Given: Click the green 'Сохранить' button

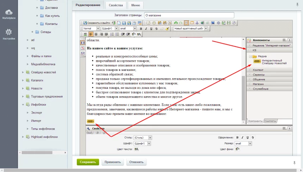Looking at the screenshot, I should tap(88, 162).
